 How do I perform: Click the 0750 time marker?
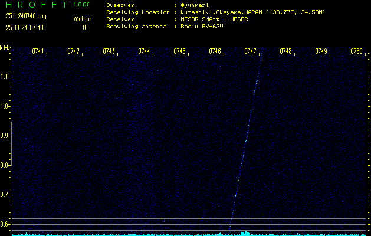(356, 51)
